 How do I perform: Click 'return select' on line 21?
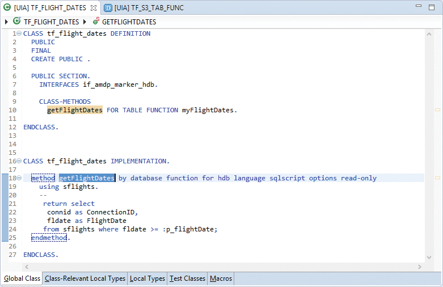(x=69, y=204)
